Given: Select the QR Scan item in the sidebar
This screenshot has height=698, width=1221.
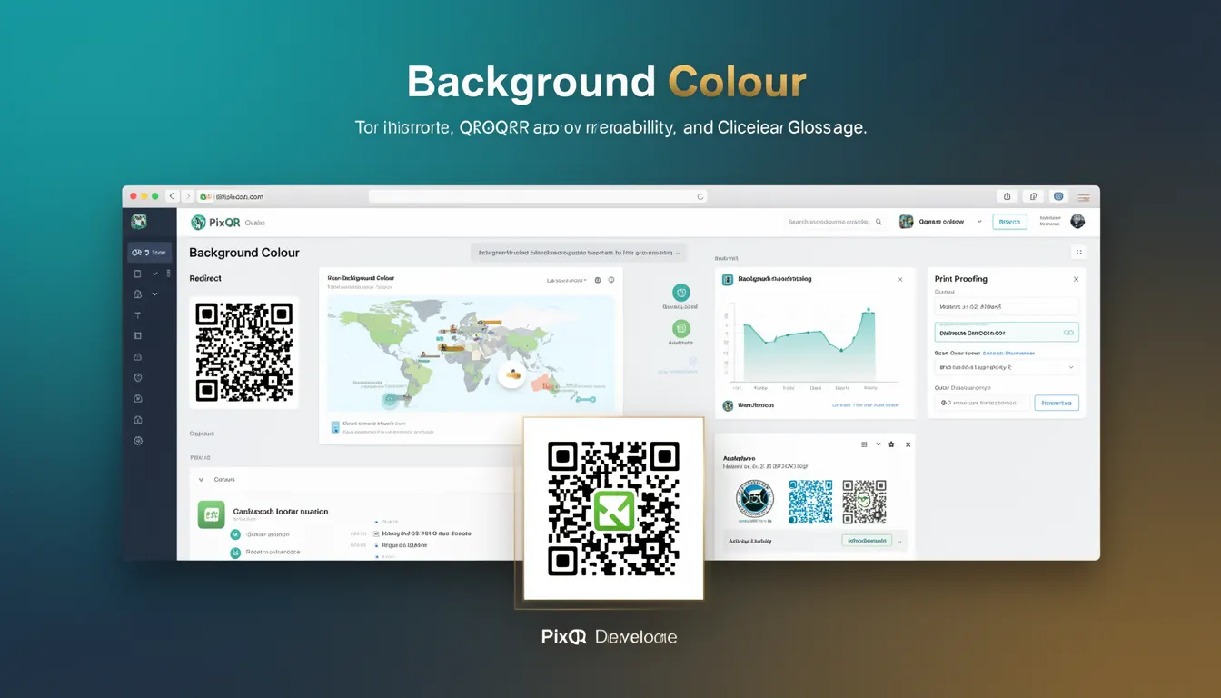Looking at the screenshot, I should coord(148,253).
